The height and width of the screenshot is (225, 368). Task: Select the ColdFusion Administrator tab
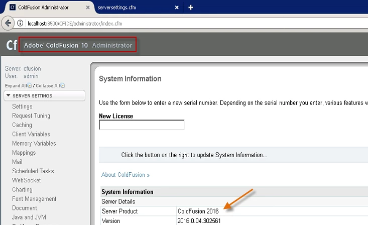[43, 8]
